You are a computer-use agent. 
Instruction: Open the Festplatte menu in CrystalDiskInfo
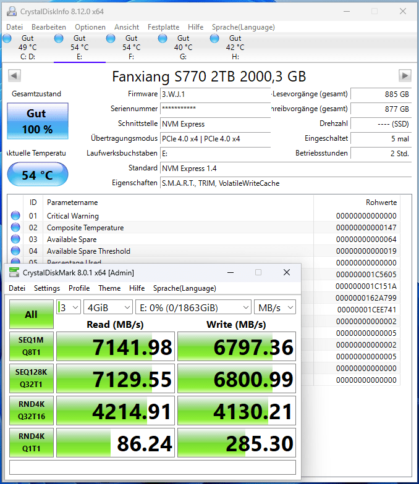point(163,27)
